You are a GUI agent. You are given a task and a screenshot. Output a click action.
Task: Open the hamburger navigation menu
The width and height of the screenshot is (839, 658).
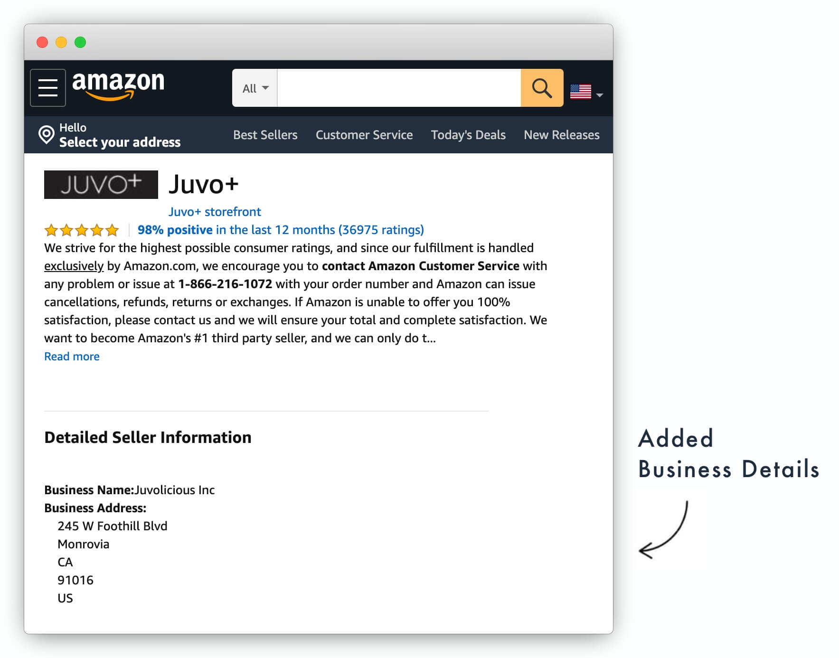point(48,88)
